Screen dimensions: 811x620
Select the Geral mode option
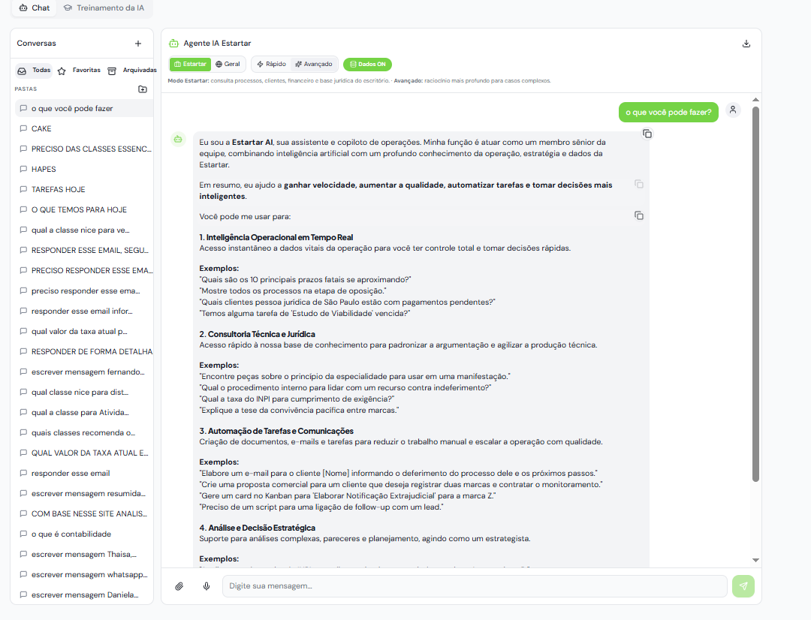[228, 64]
